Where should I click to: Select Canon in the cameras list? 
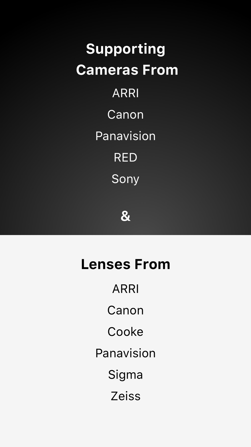tap(125, 115)
